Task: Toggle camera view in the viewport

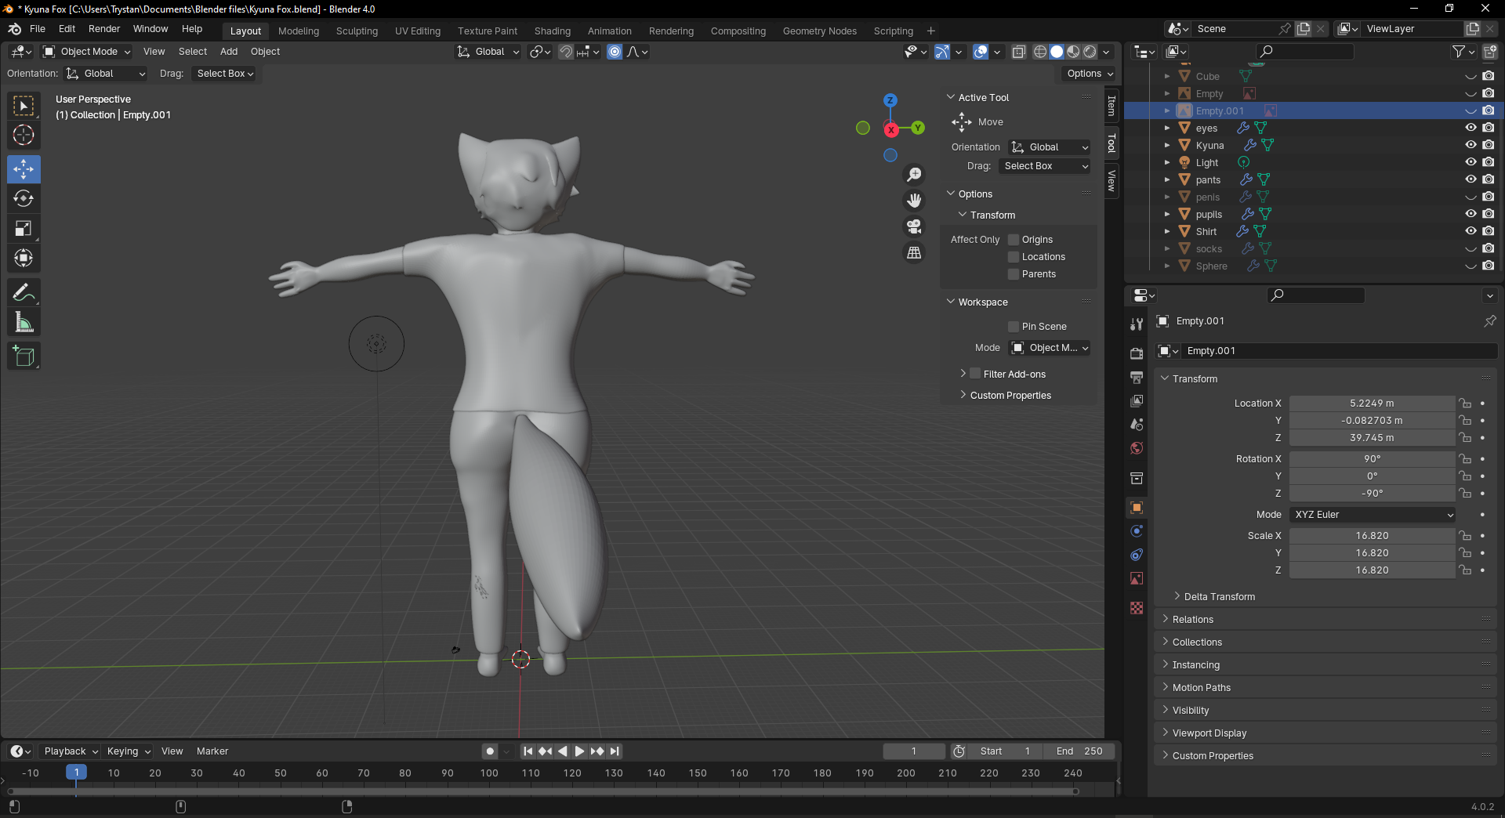Action: [x=914, y=227]
